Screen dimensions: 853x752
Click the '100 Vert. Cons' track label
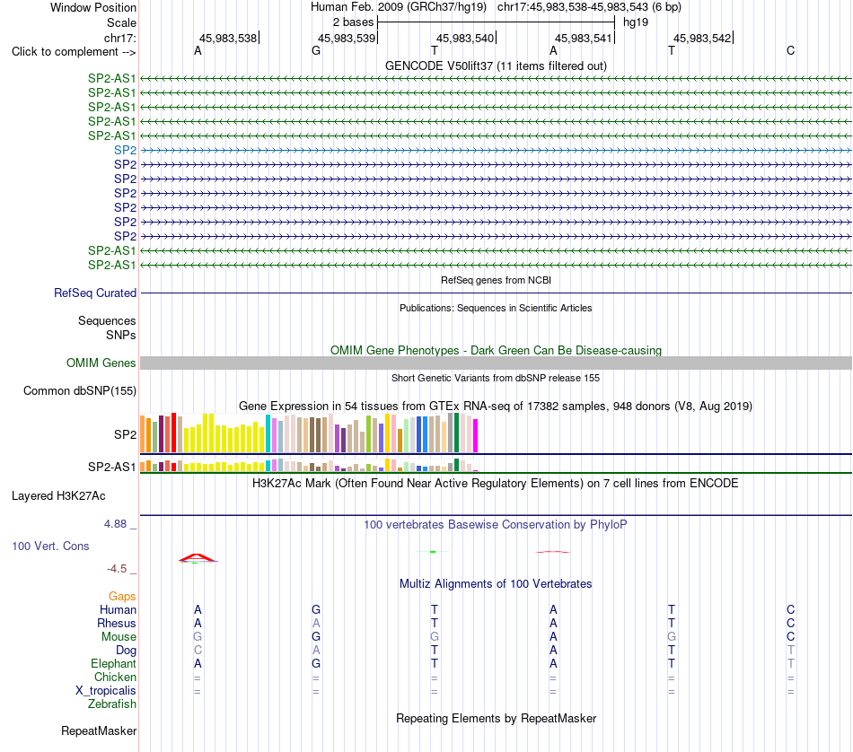click(x=50, y=546)
